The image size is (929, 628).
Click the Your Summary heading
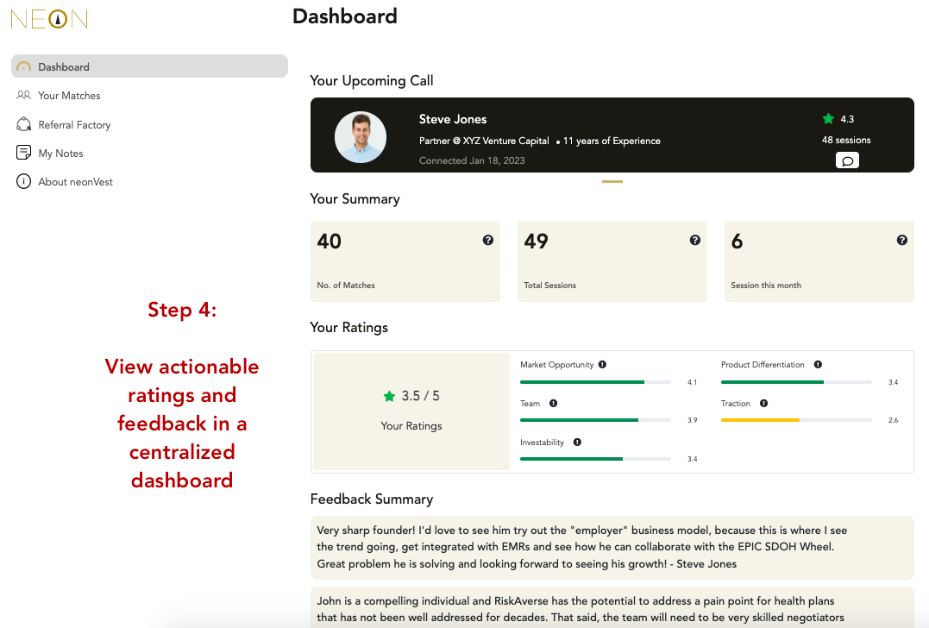tap(355, 199)
